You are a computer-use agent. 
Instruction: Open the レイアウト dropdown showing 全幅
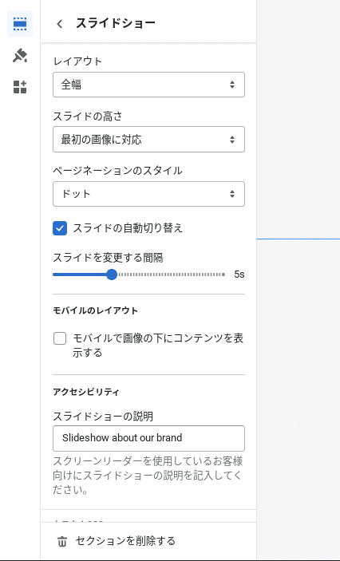149,85
